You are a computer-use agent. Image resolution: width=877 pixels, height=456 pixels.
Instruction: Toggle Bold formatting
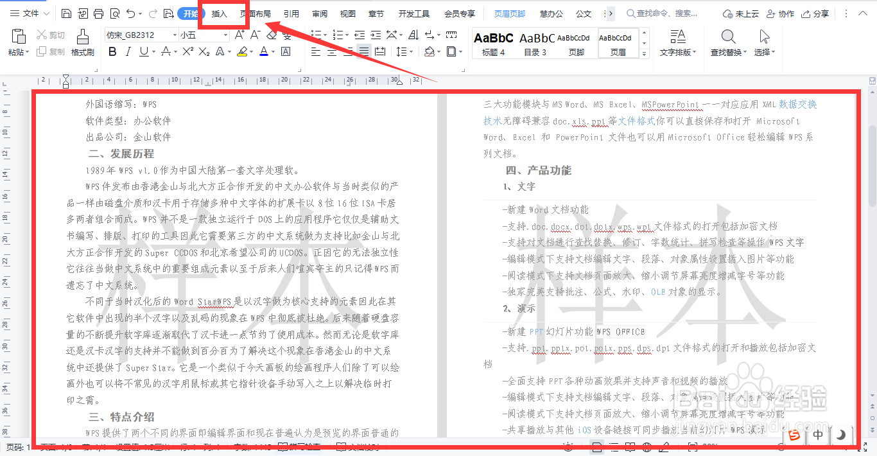[x=112, y=51]
